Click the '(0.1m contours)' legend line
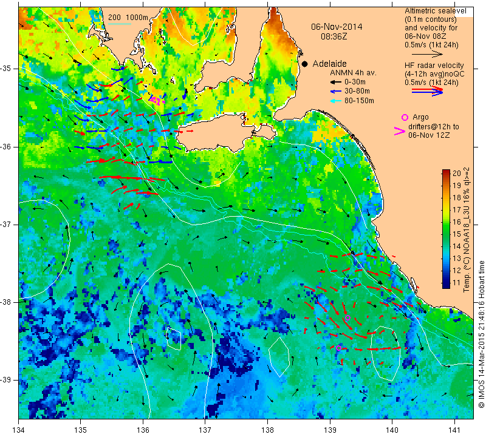The width and height of the screenshot is (486, 437). pyautogui.click(x=431, y=19)
